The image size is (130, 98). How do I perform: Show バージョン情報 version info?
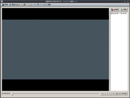point(44,5)
